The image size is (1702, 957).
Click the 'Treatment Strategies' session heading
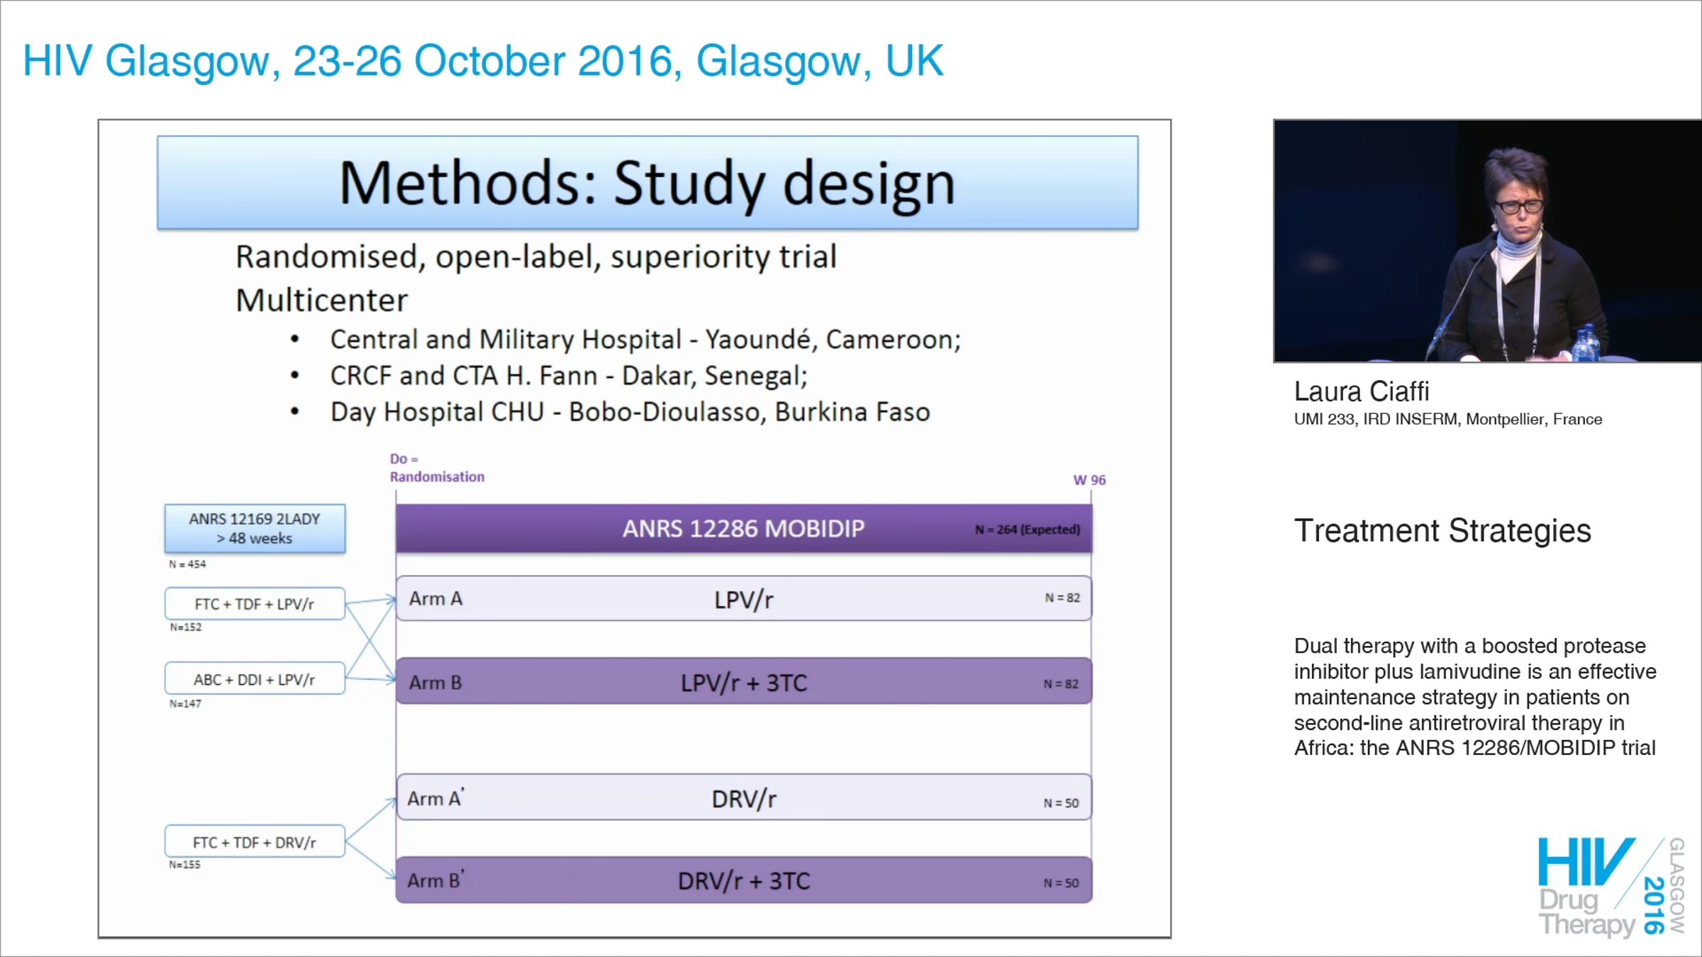1442,531
